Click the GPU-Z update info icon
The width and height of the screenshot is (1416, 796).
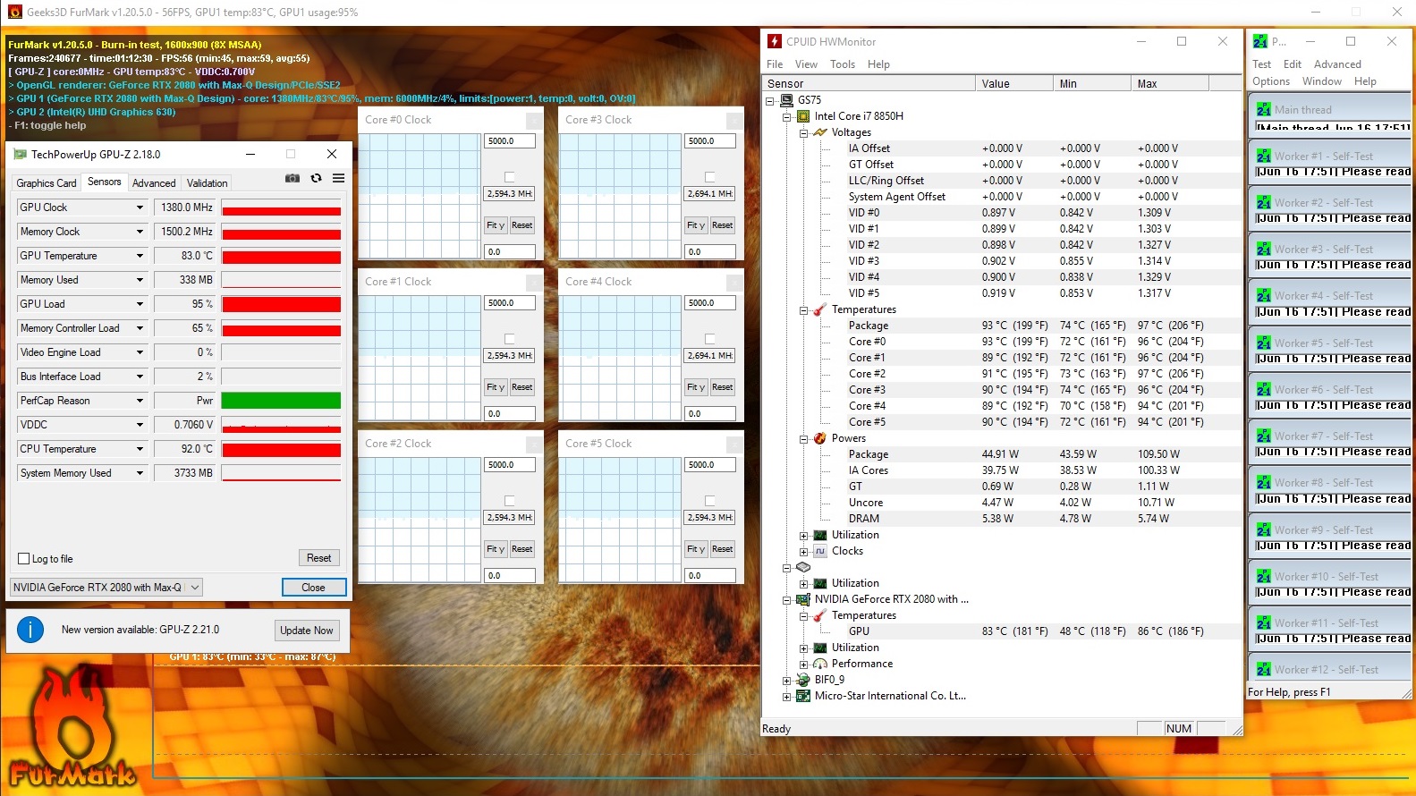click(x=30, y=630)
